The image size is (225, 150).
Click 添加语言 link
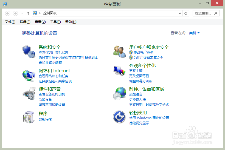(x=136, y=94)
